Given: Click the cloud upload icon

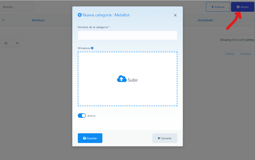Looking at the screenshot, I should [122, 79].
